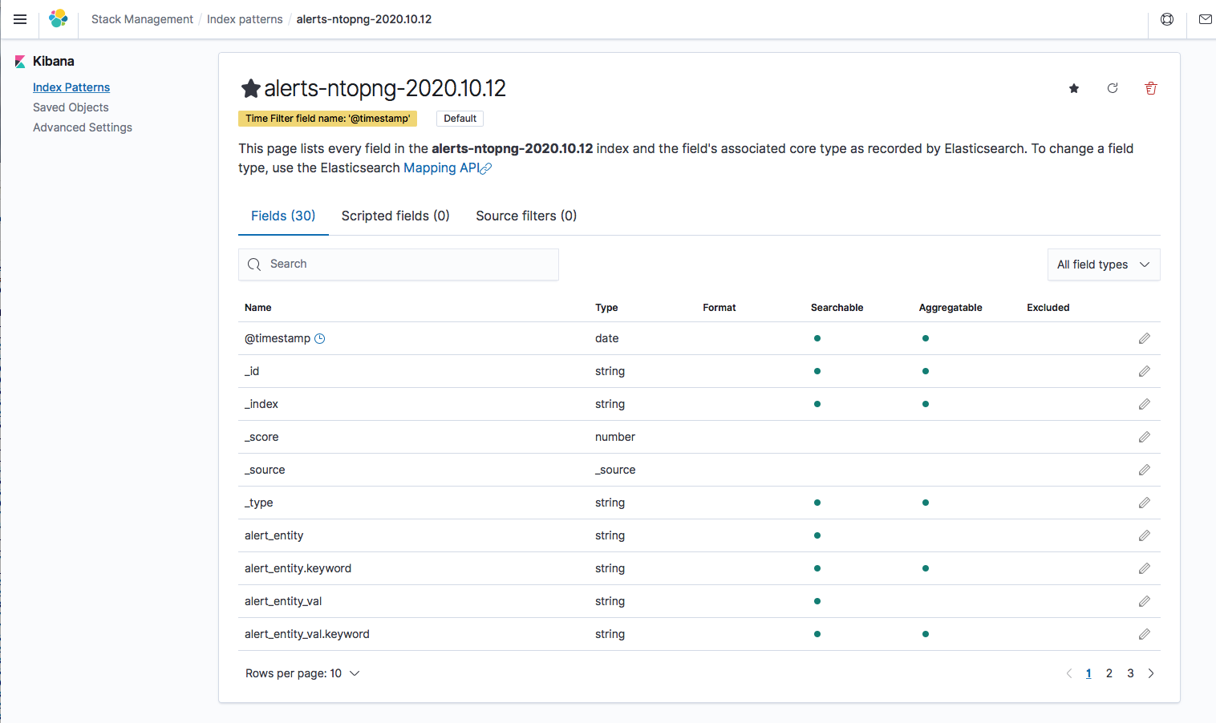
Task: Select the alert_entity_val field name
Action: pyautogui.click(x=283, y=601)
